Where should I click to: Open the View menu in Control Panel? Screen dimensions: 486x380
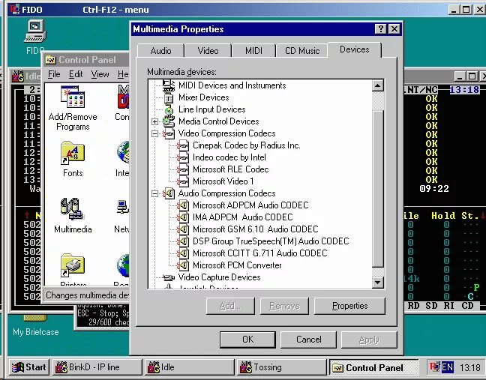pos(100,74)
